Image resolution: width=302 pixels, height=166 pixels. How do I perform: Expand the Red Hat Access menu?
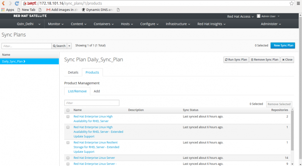point(240,17)
